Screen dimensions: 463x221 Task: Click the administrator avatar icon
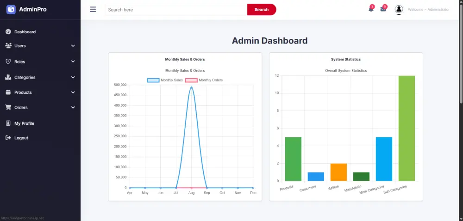(399, 9)
